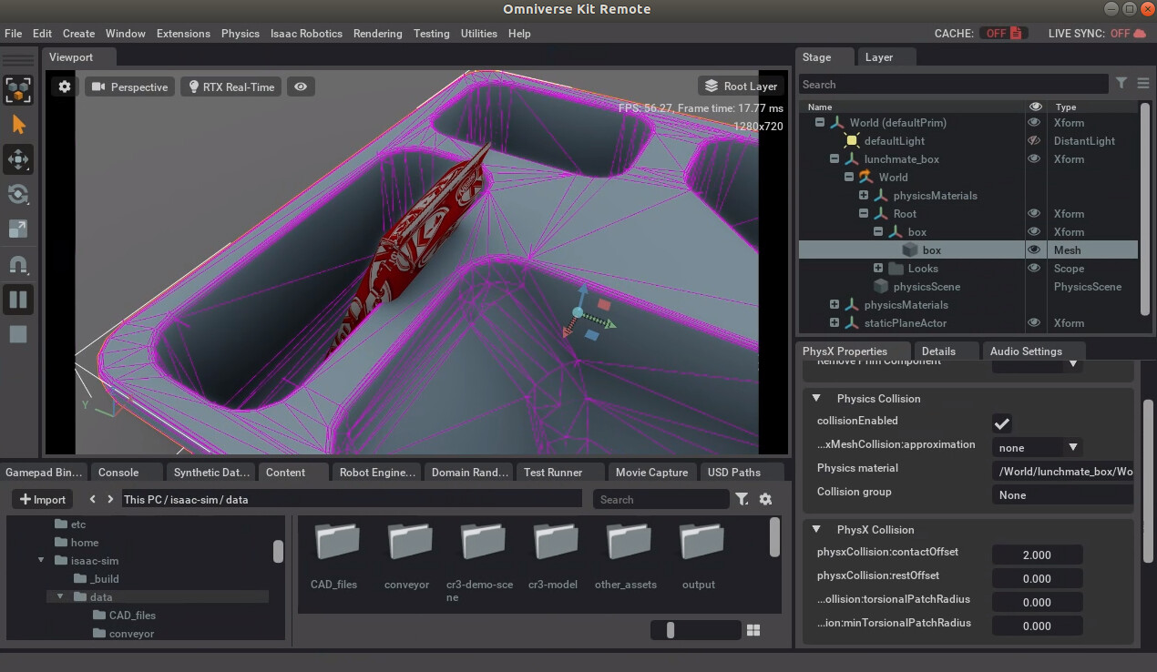Open the Stage search filter funnel

(x=1121, y=83)
